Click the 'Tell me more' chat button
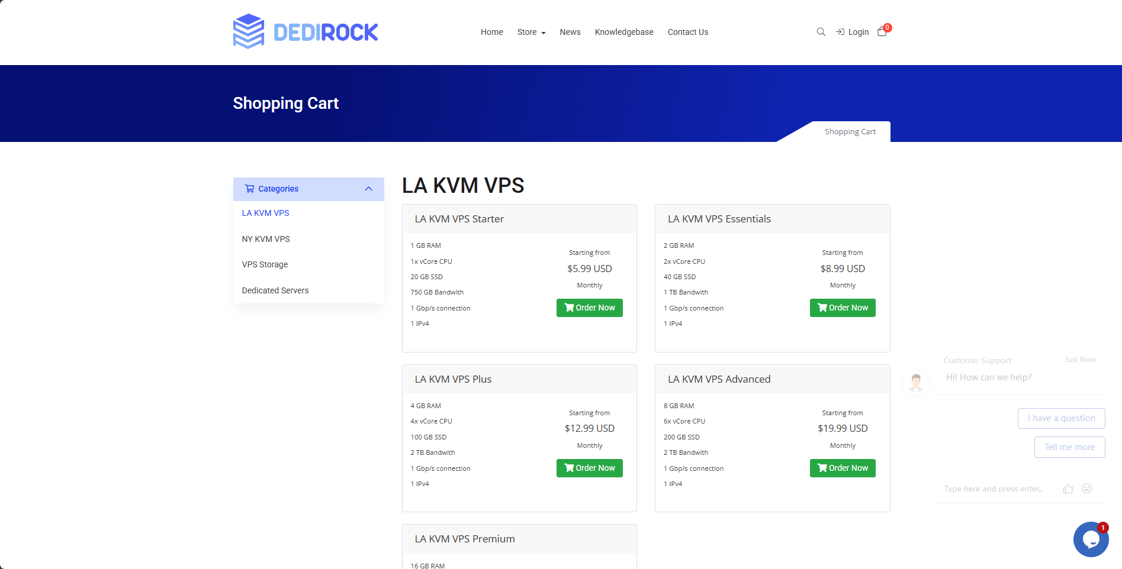The height and width of the screenshot is (569, 1122). pyautogui.click(x=1069, y=447)
